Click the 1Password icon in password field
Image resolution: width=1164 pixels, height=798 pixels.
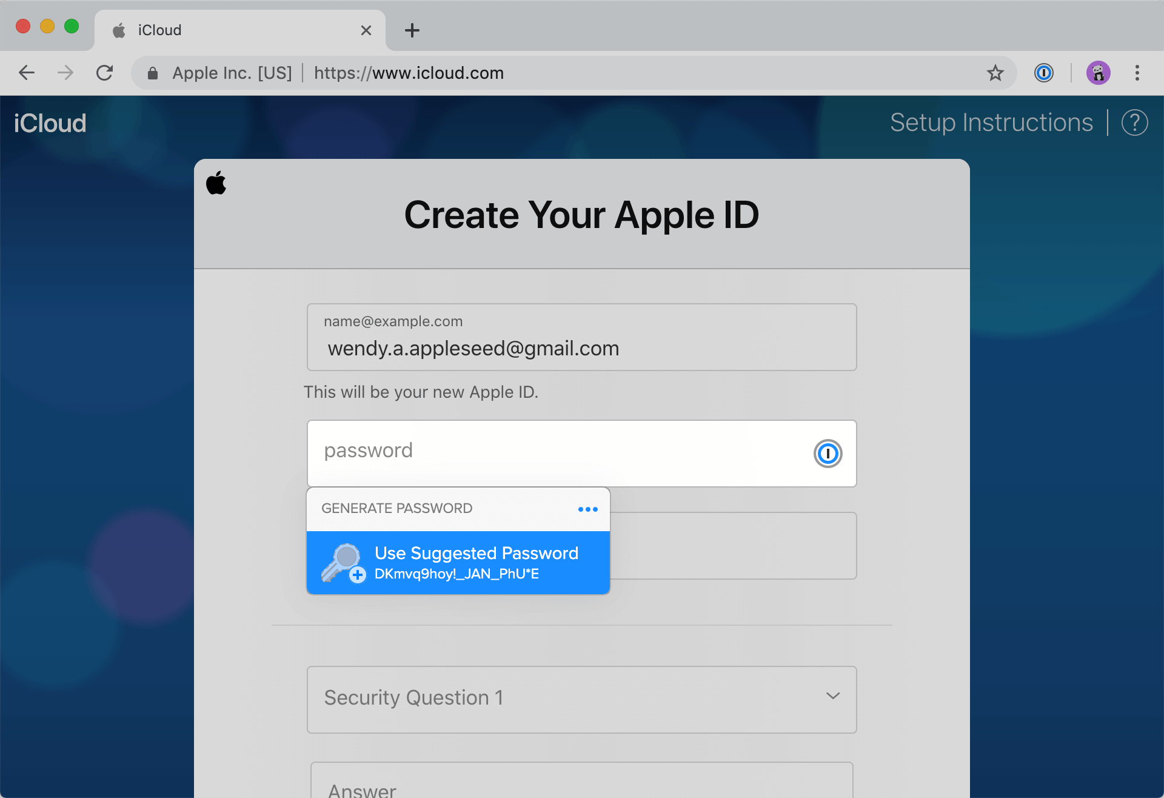[825, 452]
